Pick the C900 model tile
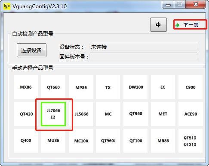The image size is (209, 166). tap(191, 87)
